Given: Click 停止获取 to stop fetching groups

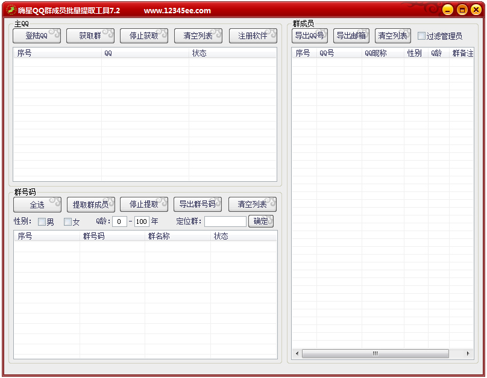Looking at the screenshot, I should point(144,36).
